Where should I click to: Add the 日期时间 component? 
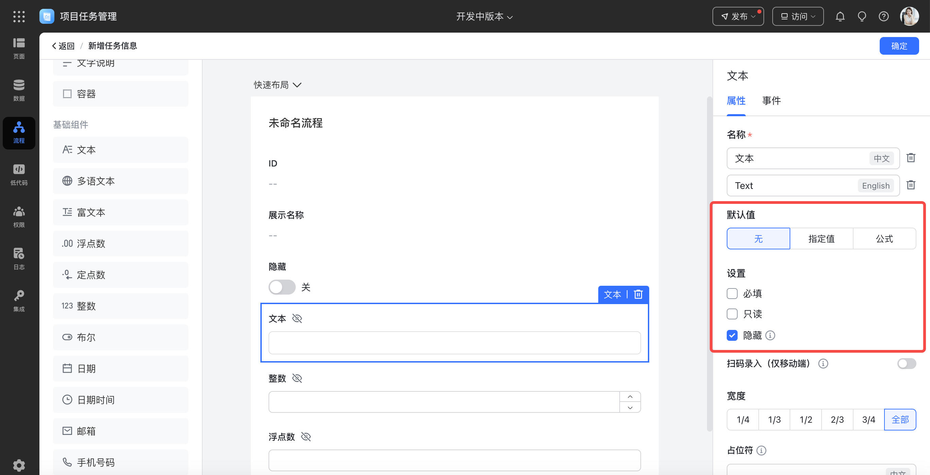click(121, 400)
